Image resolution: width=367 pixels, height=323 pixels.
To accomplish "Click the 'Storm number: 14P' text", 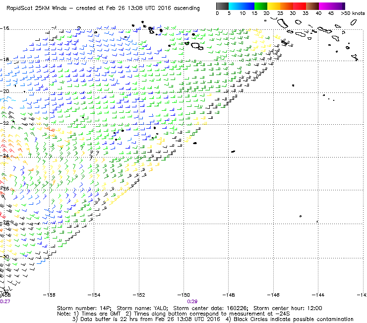I will pos(84,308).
